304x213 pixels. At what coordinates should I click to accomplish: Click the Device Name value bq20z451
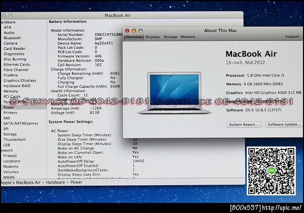pyautogui.click(x=104, y=43)
